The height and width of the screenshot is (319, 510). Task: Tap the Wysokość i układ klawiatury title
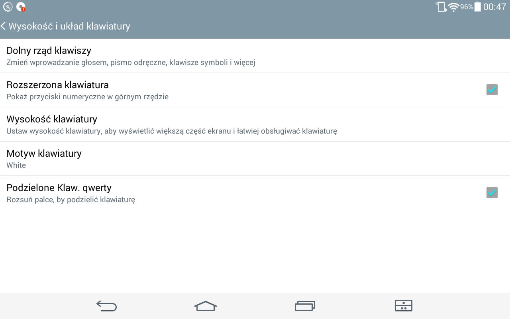(x=69, y=26)
